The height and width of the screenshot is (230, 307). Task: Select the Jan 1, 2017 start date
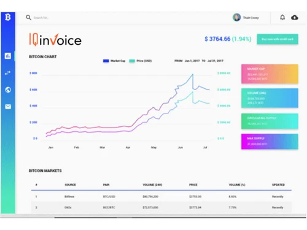192,61
